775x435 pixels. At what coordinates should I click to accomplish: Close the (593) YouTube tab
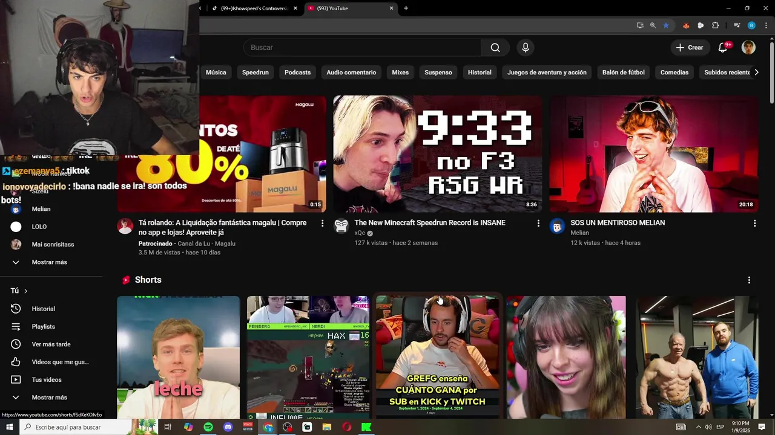(x=392, y=8)
